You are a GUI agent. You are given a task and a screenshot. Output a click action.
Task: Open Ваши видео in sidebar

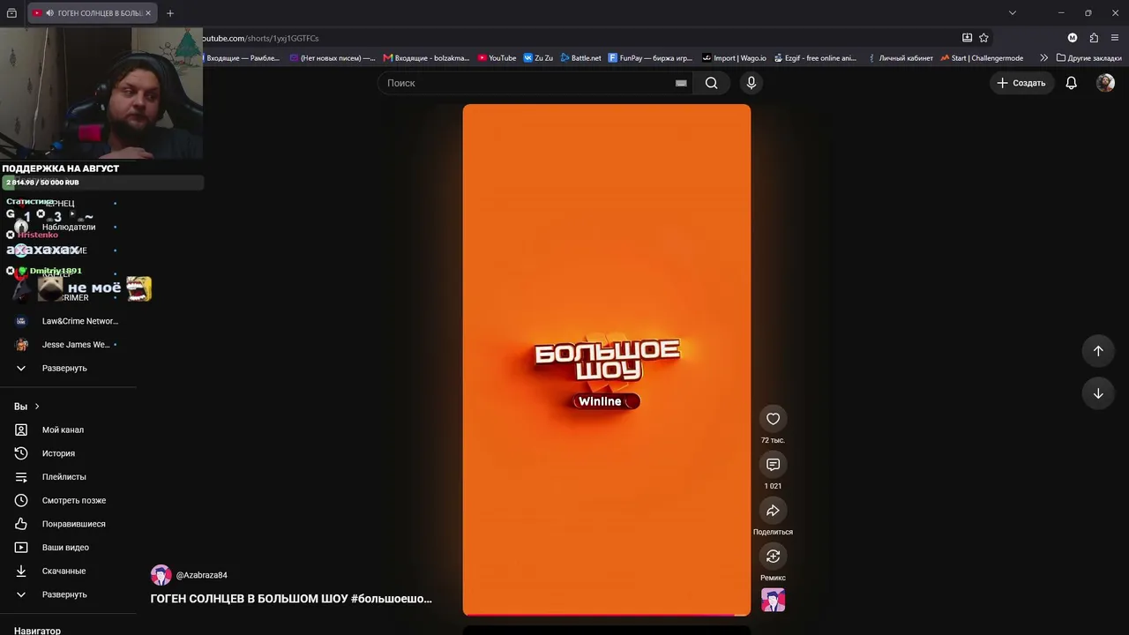65,548
